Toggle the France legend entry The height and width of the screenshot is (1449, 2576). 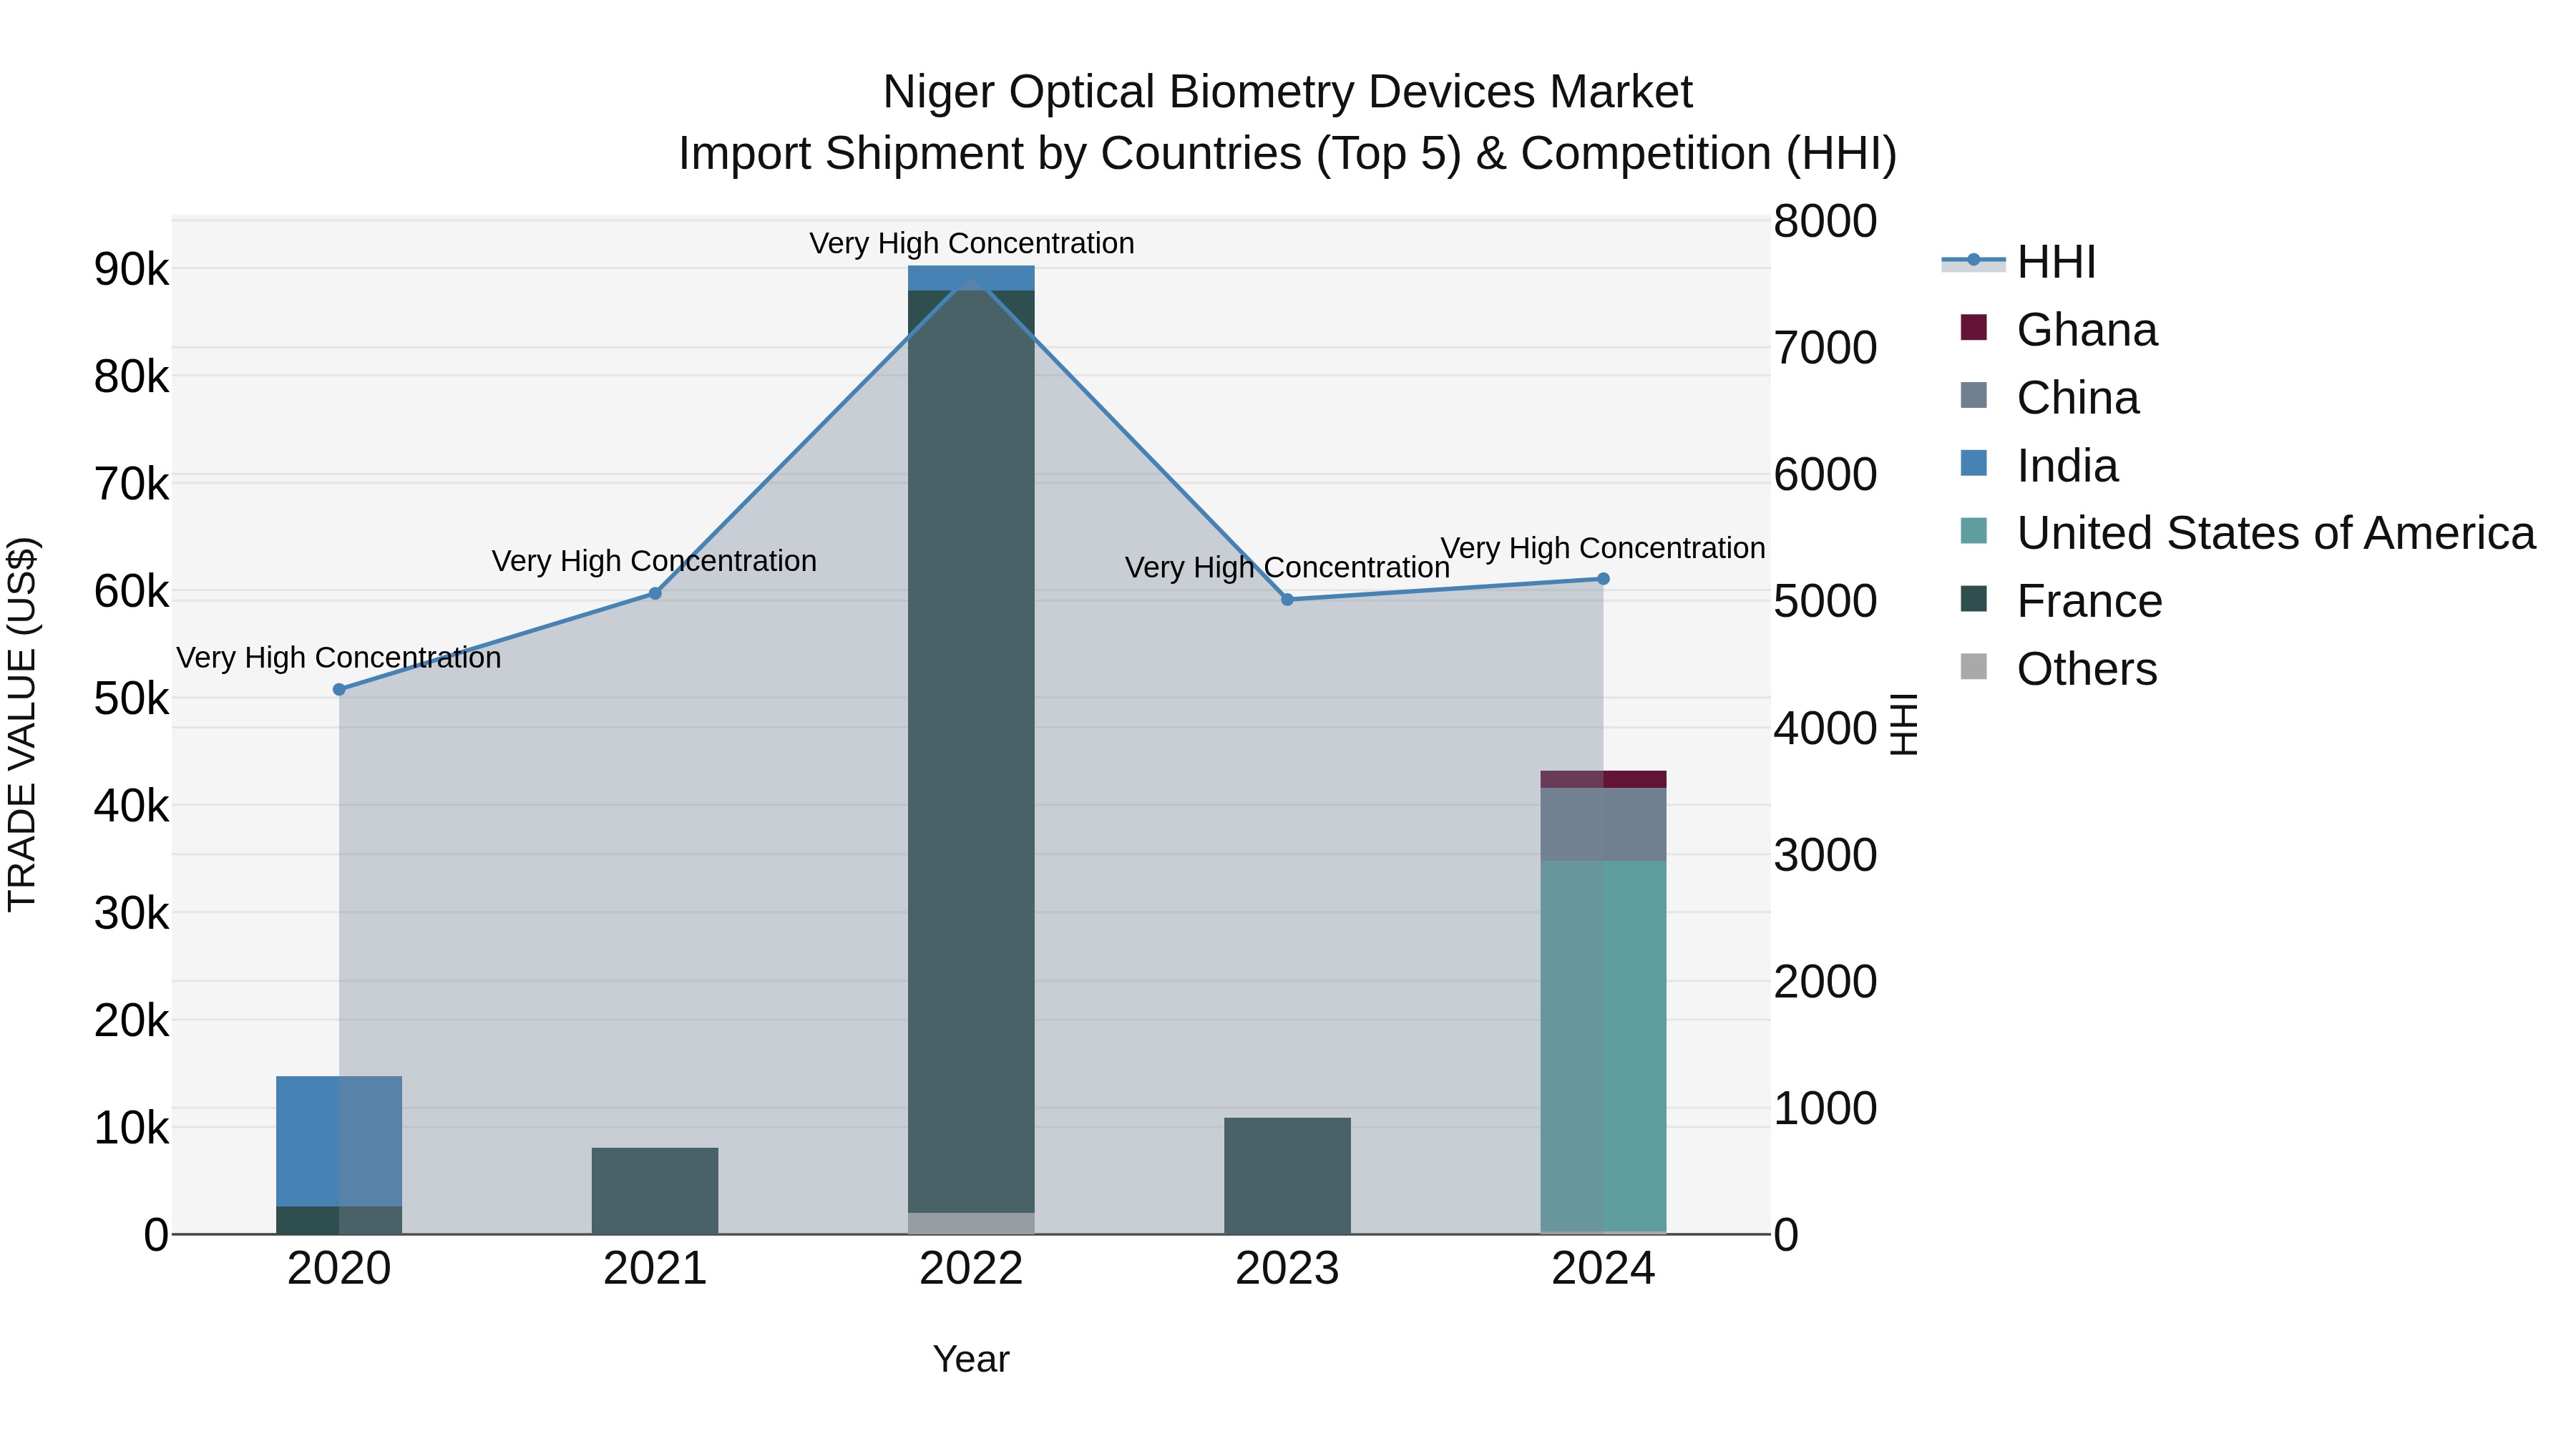pos(2061,600)
